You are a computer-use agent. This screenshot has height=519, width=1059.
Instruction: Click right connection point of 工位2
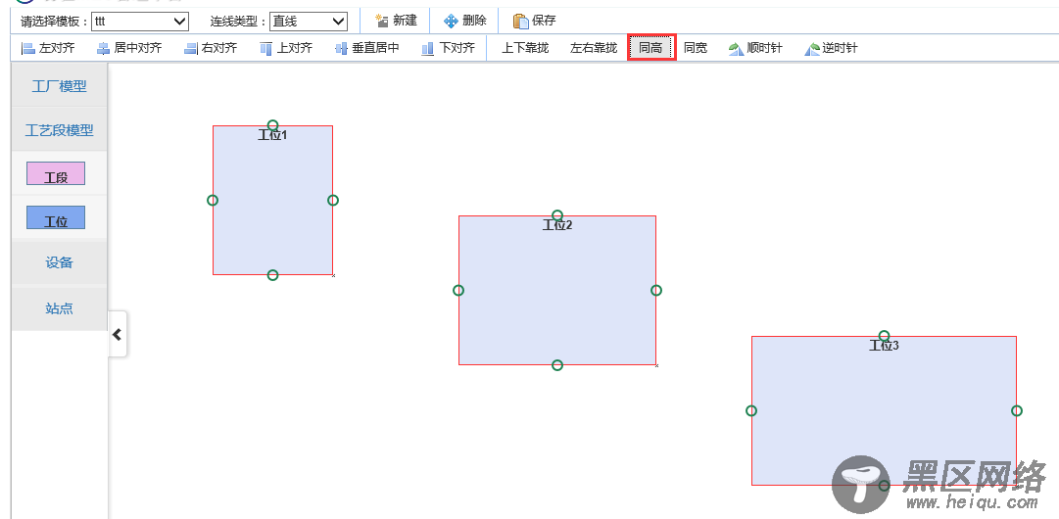click(x=656, y=290)
